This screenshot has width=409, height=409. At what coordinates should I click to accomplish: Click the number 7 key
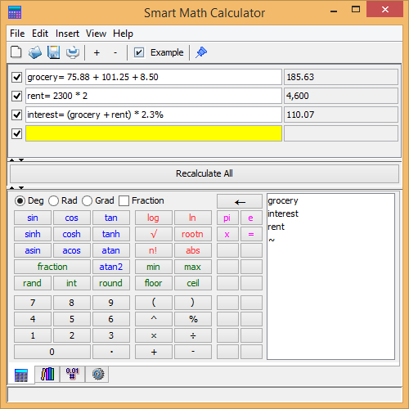pos(33,303)
